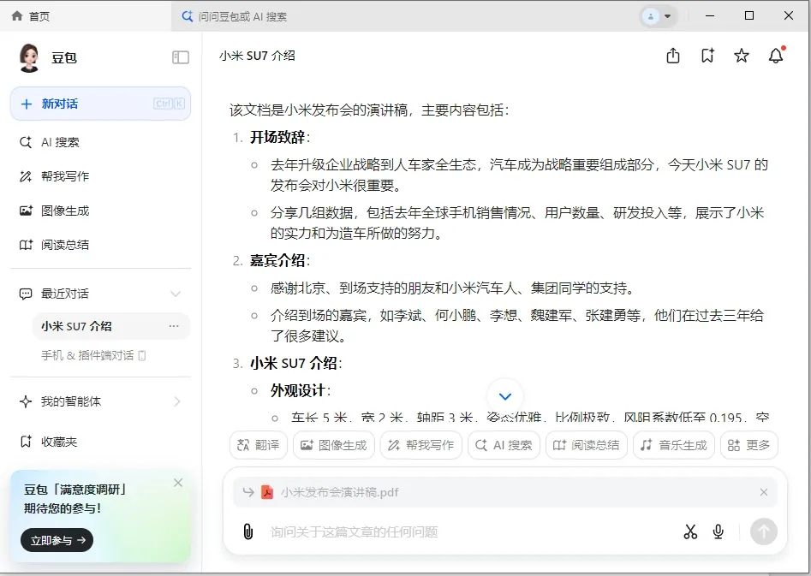The width and height of the screenshot is (811, 576).
Task: Click the star favorite icon in header
Action: point(742,56)
